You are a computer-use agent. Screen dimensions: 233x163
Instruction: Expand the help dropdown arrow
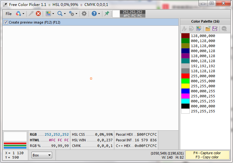coord(99,14)
